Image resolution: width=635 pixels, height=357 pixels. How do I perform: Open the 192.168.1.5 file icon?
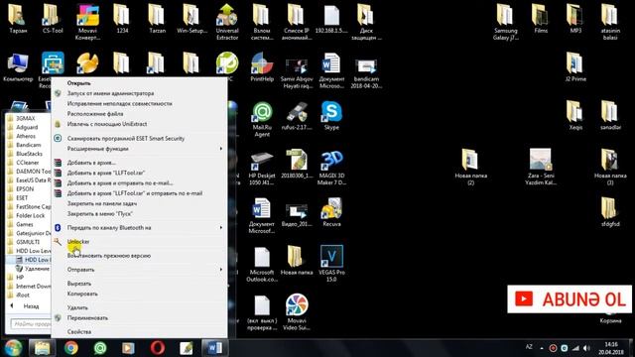click(x=331, y=19)
